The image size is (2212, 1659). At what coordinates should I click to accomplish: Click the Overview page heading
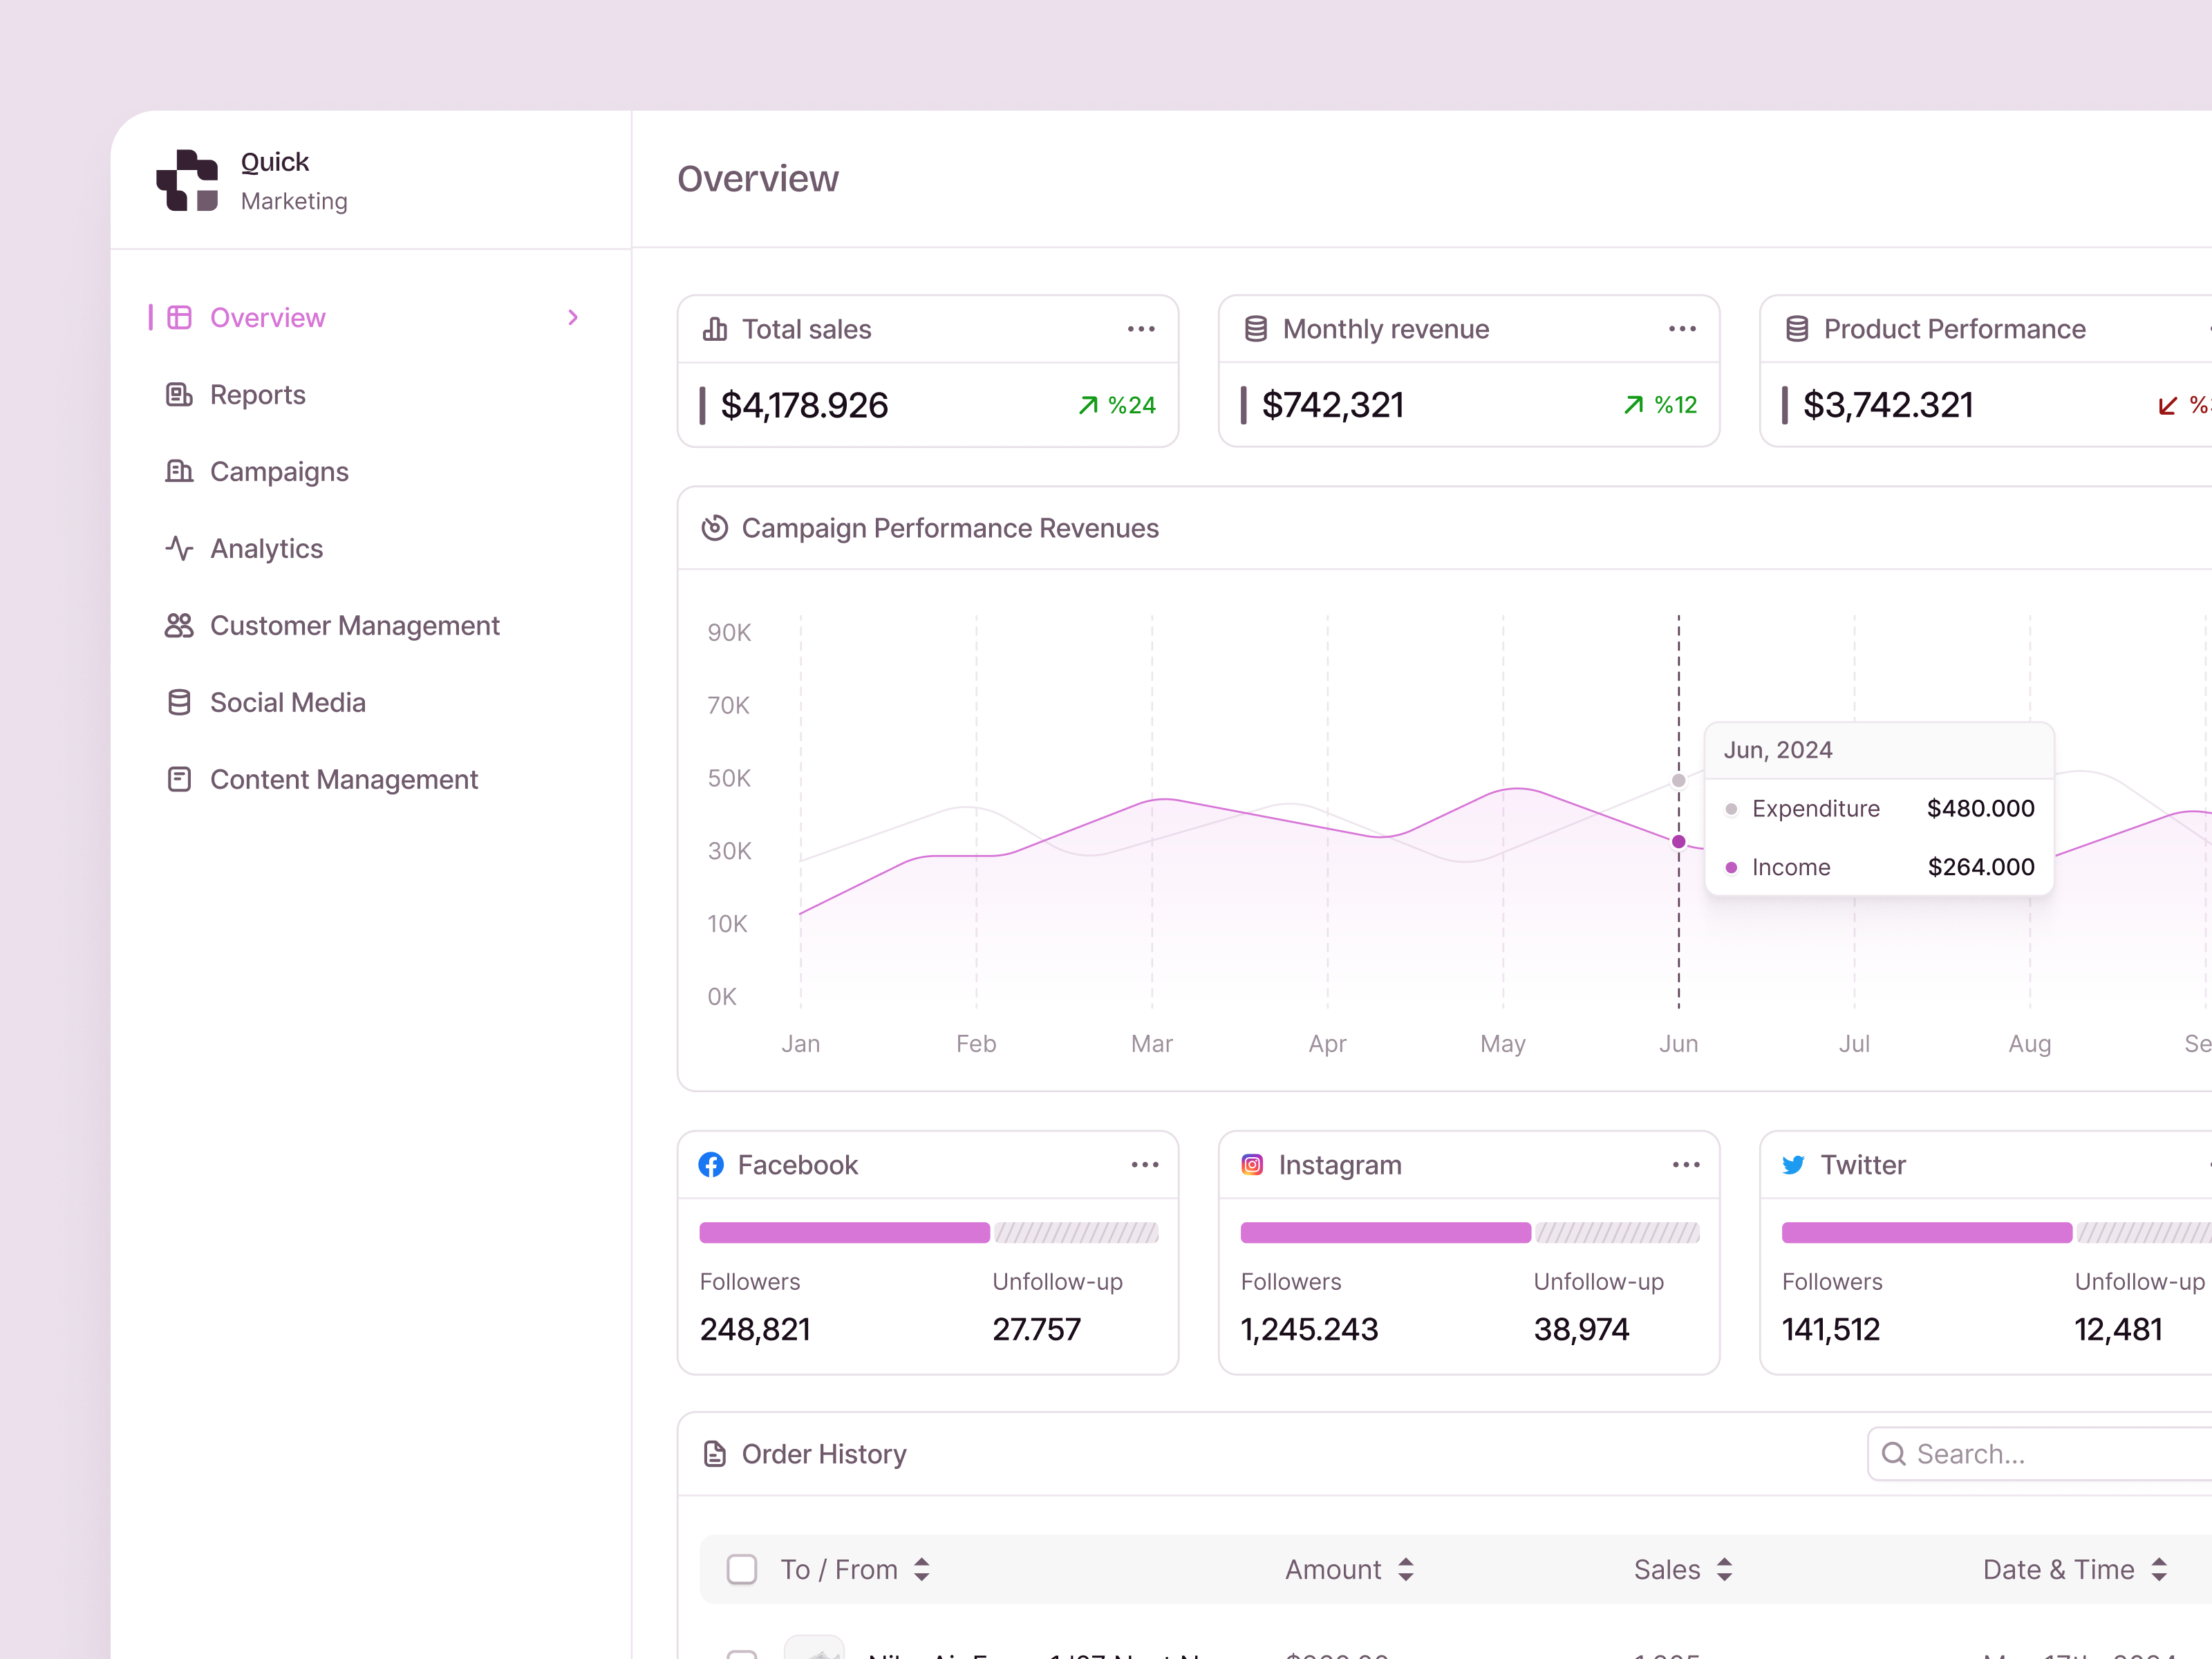pyautogui.click(x=758, y=179)
